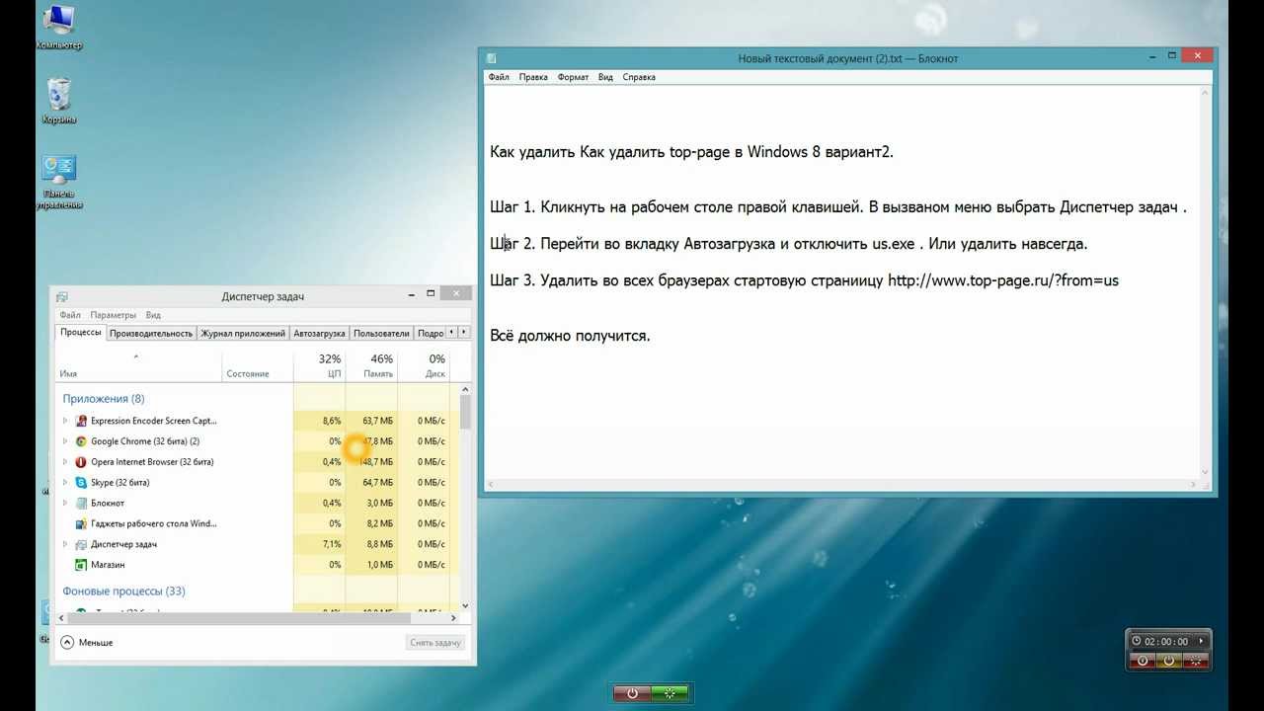This screenshot has height=711, width=1264.
Task: Expand the Skype (32 бита) process group
Action: [x=65, y=483]
